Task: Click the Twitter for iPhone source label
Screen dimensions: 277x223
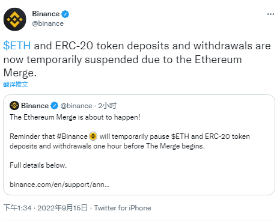Action: coord(123,208)
